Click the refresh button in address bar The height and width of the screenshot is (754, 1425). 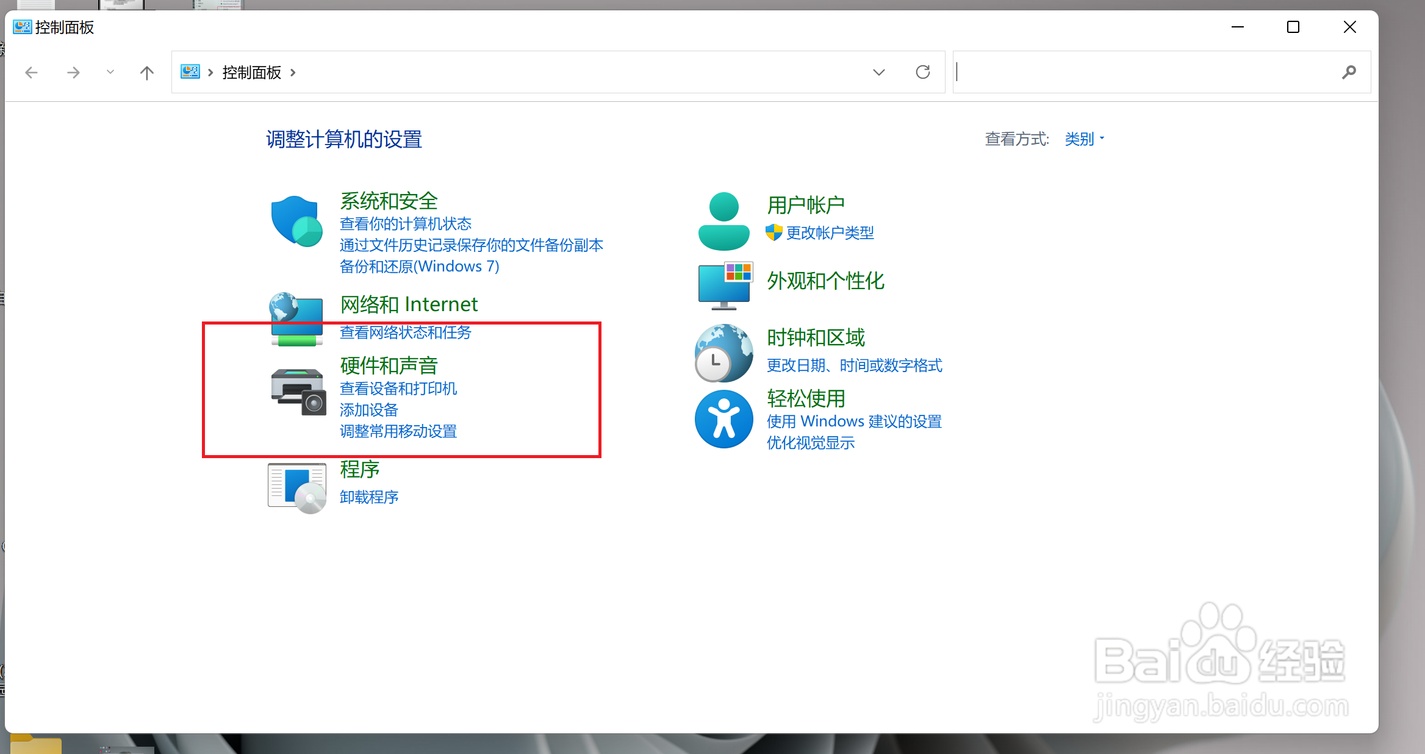point(922,72)
